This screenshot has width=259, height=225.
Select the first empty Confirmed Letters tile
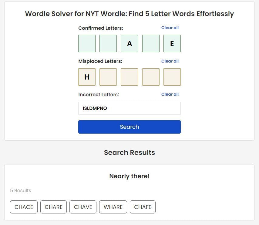coord(87,43)
